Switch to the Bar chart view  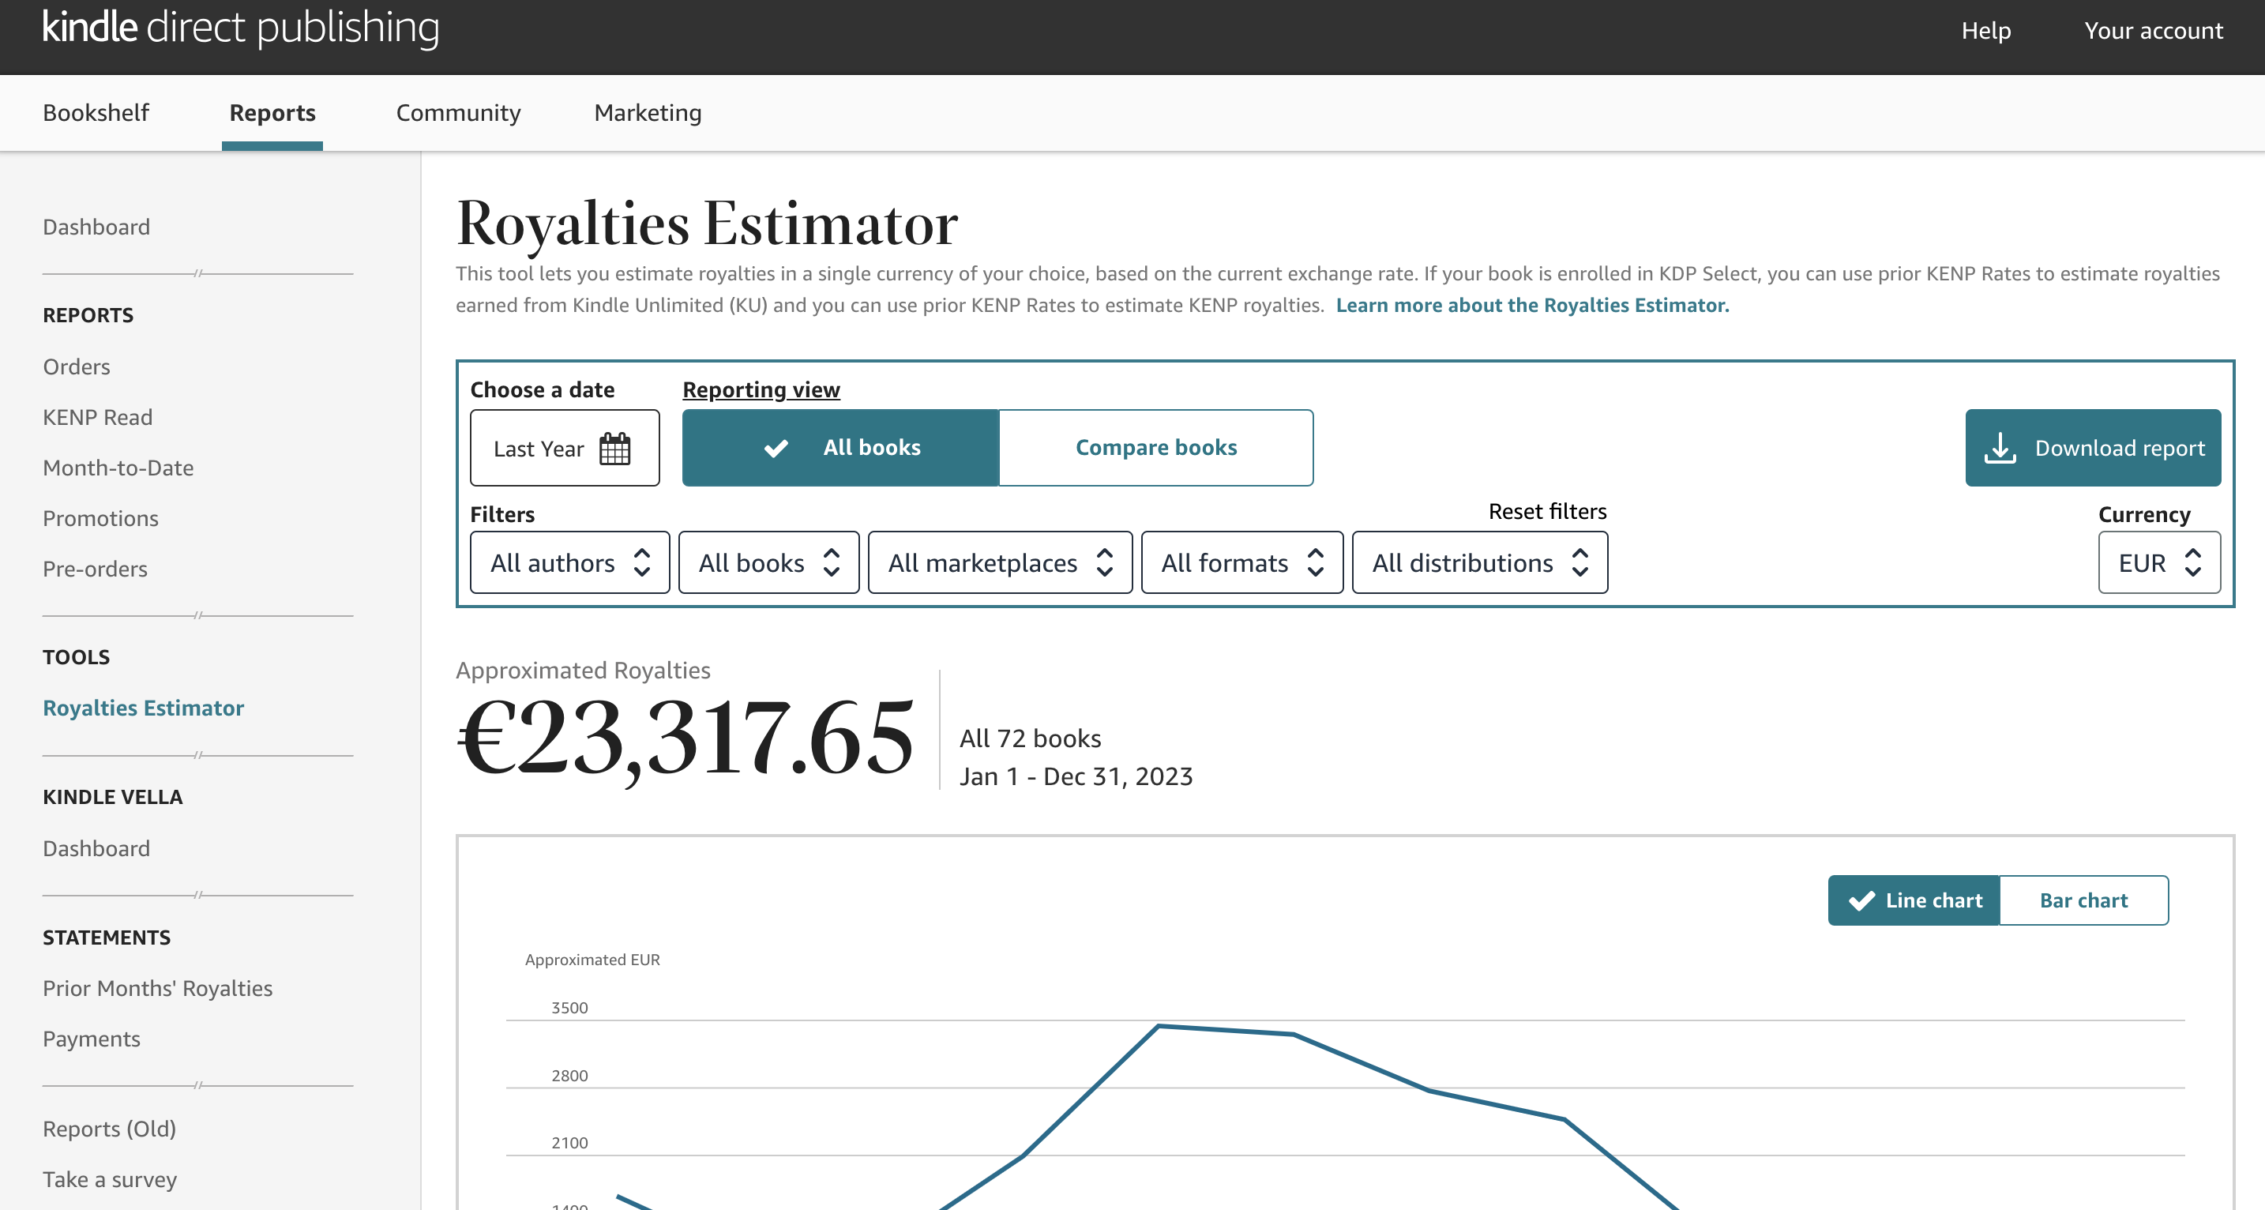click(x=2084, y=900)
